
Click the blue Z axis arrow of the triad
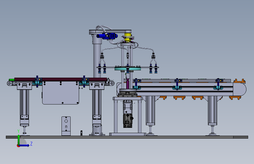[x=24, y=145]
